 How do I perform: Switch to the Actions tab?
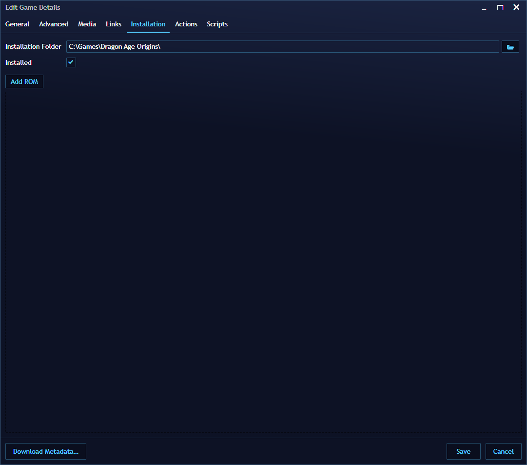(x=186, y=24)
